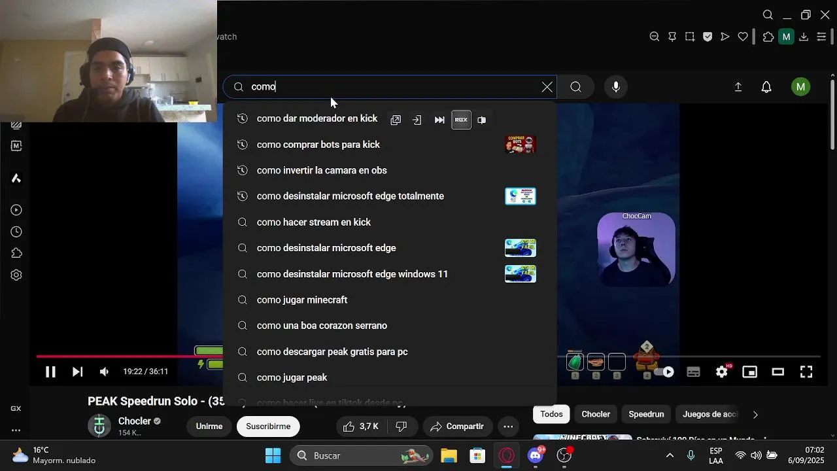Click the skip-forward icon in overlay bar
This screenshot has width=837, height=471.
tap(439, 120)
